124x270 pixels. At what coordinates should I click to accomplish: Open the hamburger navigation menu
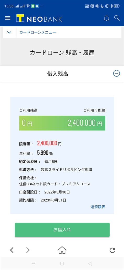coord(8,18)
